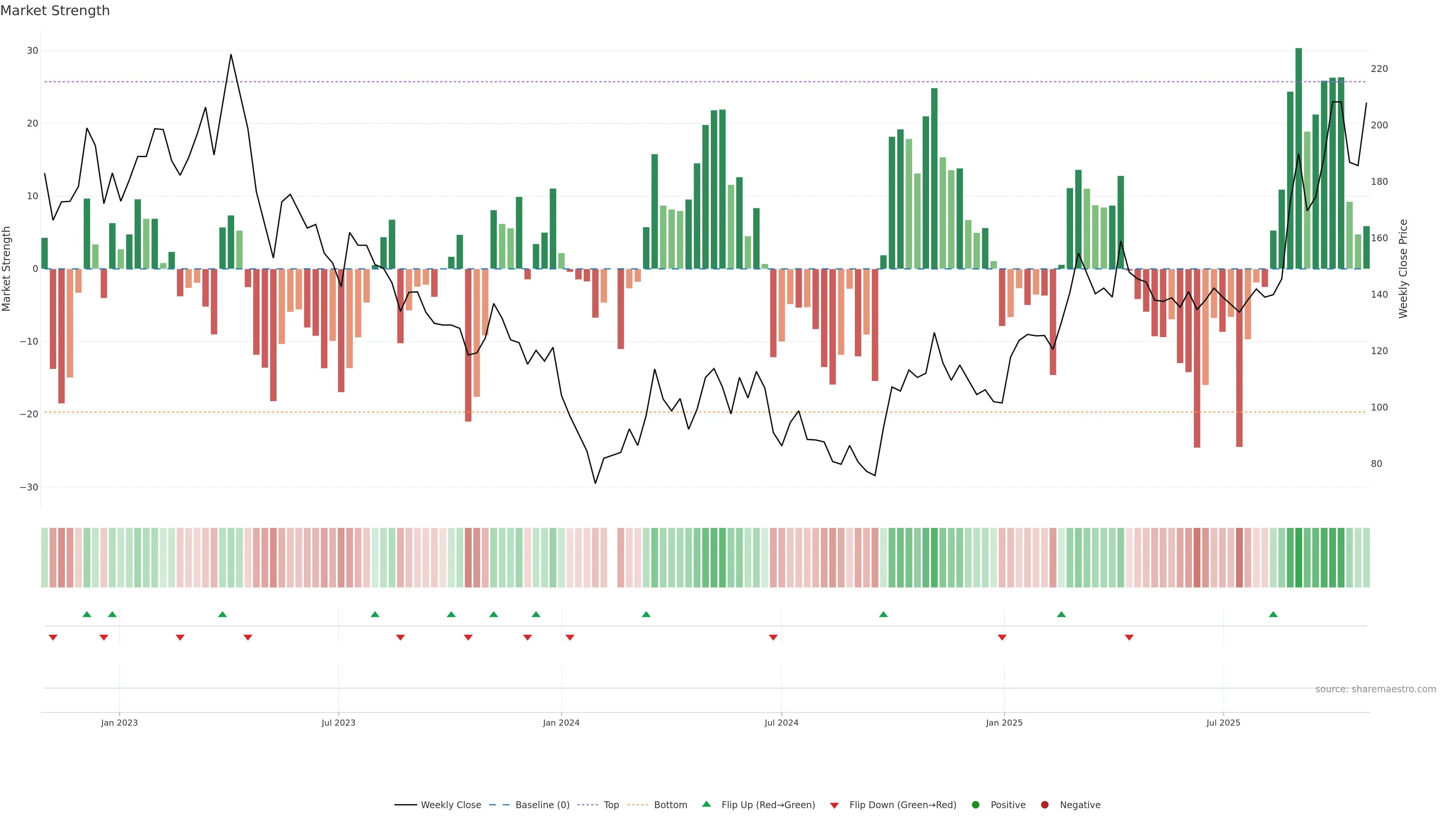Image resolution: width=1455 pixels, height=818 pixels.
Task: Click the Jan 2024 axis label
Action: 561,723
